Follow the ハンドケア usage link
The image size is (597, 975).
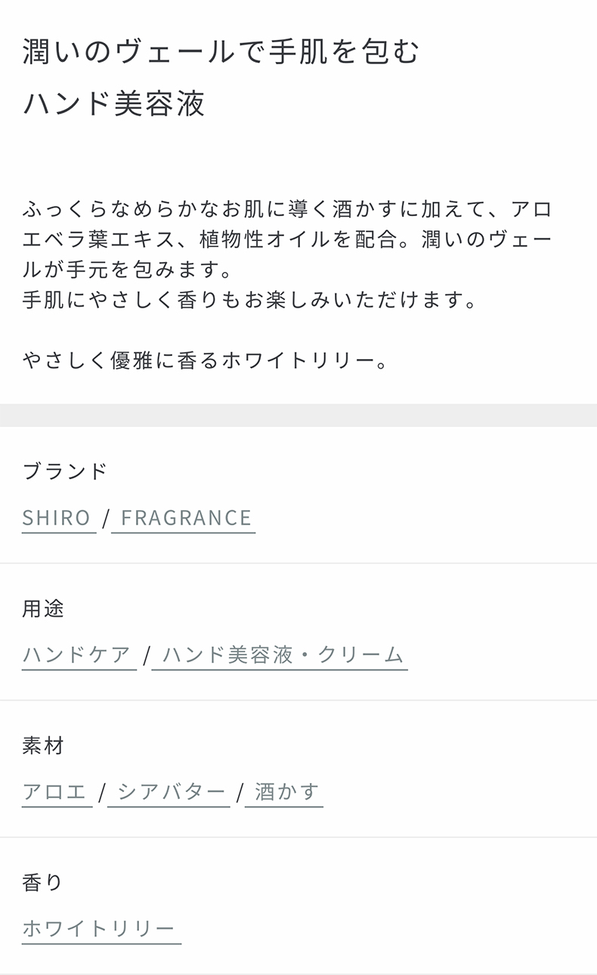point(77,655)
